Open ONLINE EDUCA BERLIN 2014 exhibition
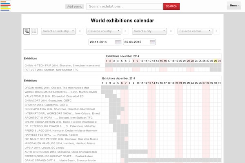245x163 pixels. point(60,122)
